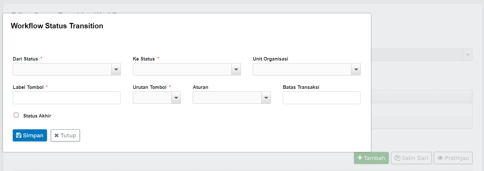Focus the Label Tombol text field
Viewport: 484px width, 171px height.
pyautogui.click(x=66, y=98)
